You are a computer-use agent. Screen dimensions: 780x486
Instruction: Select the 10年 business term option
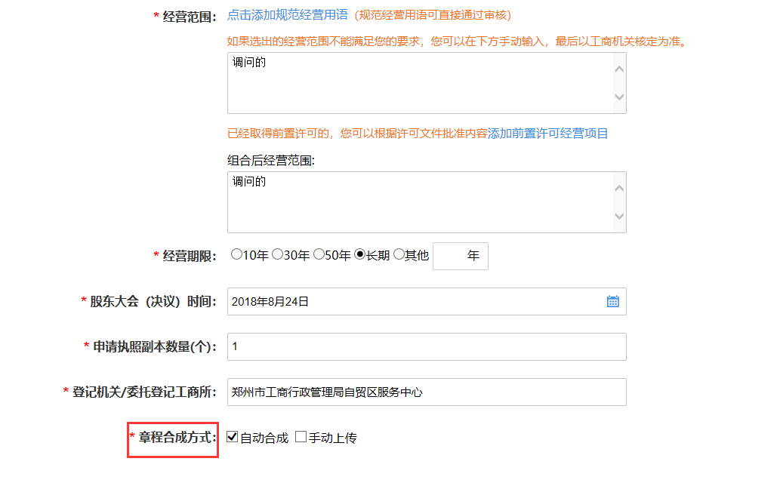pos(236,255)
